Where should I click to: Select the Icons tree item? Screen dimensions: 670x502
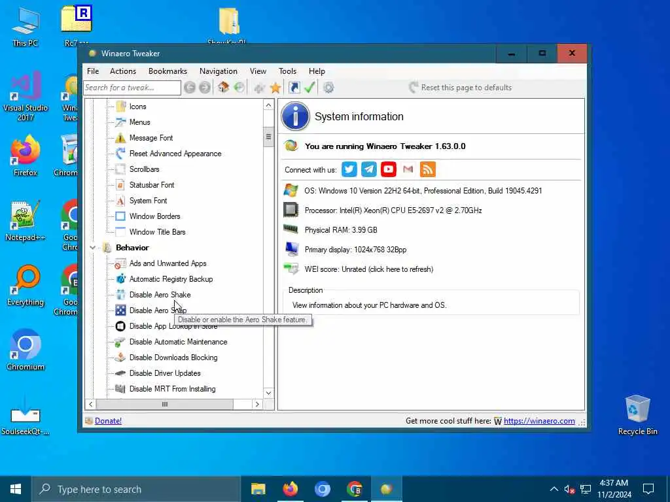137,107
